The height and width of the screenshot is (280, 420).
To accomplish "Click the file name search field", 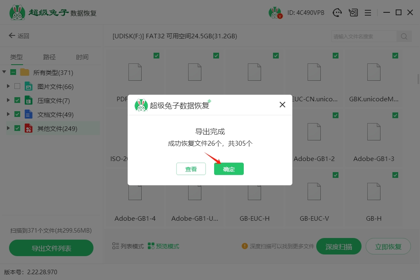I will tap(363, 36).
